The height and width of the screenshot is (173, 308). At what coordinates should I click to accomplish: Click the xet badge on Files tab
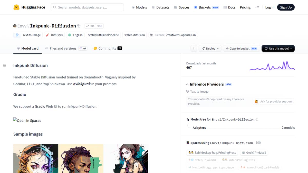[x=83, y=48]
